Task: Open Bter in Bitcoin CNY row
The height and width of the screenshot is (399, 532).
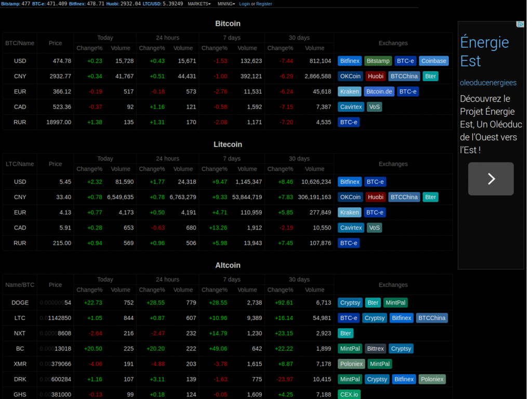Action: [430, 76]
